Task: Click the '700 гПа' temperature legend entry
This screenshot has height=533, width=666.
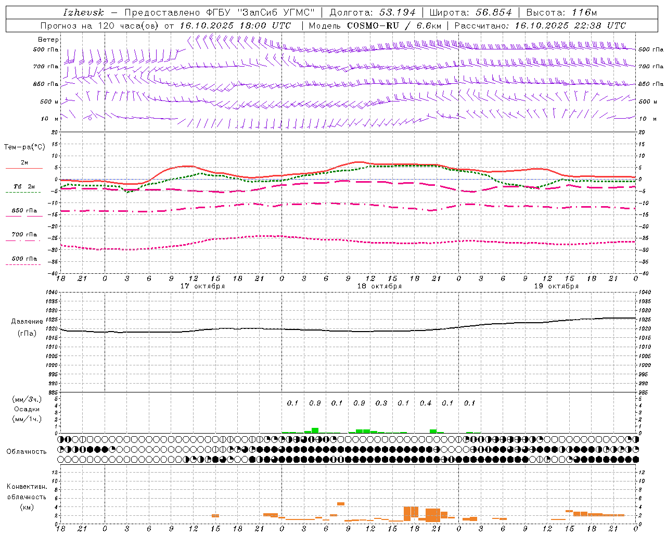Action: coord(24,235)
